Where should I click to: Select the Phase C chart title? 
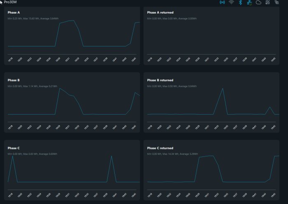pyautogui.click(x=14, y=148)
